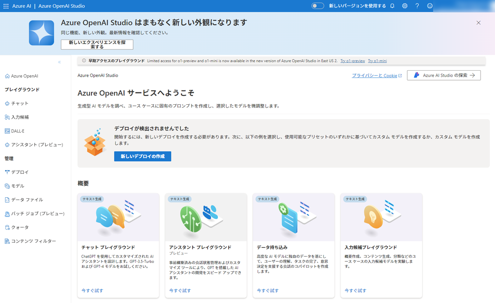495x303 pixels.
Task: Click the Try o1-preview link
Action: coord(352,61)
